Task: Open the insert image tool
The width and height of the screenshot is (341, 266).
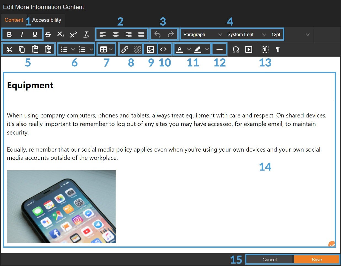Action: [x=150, y=49]
